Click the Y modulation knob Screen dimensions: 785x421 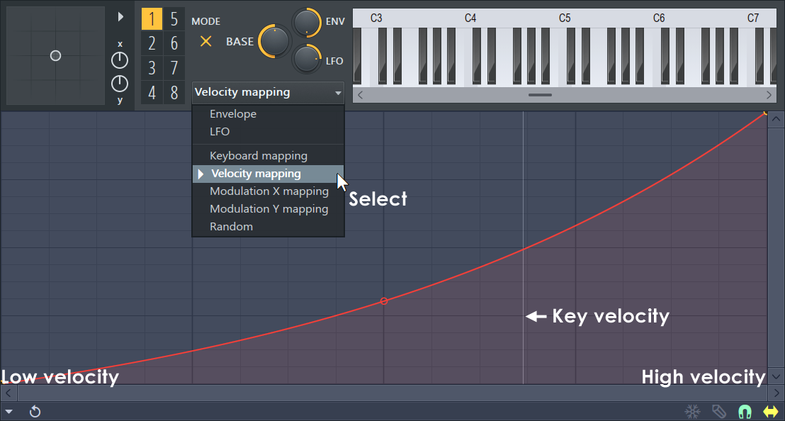pos(120,84)
